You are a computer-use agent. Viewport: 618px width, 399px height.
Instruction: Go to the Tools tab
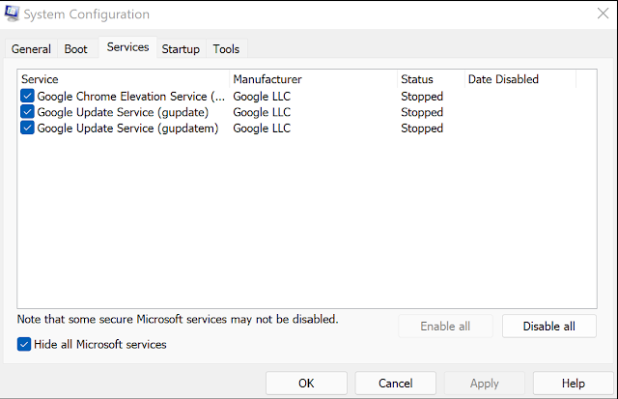point(226,49)
